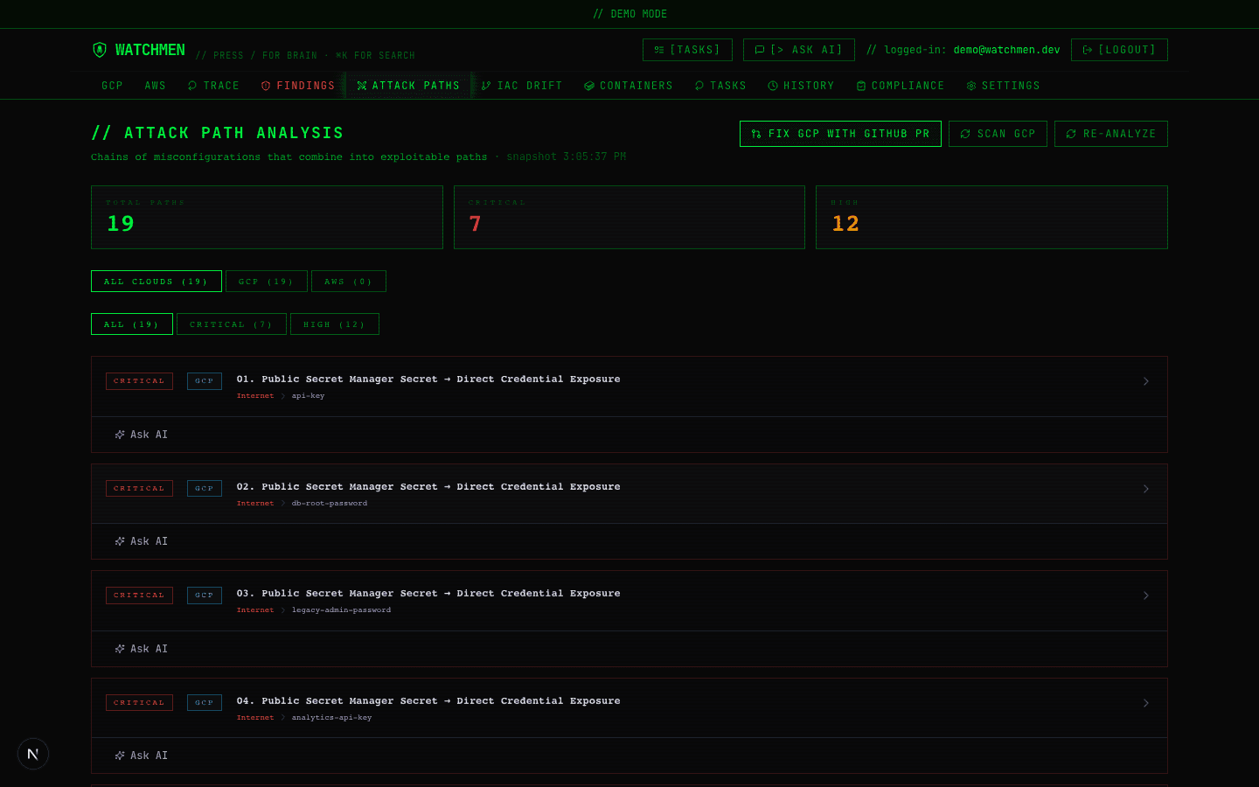This screenshot has height=787, width=1259.
Task: Click sparkle icon for analytics-api-key Ask AI
Action: (x=120, y=756)
